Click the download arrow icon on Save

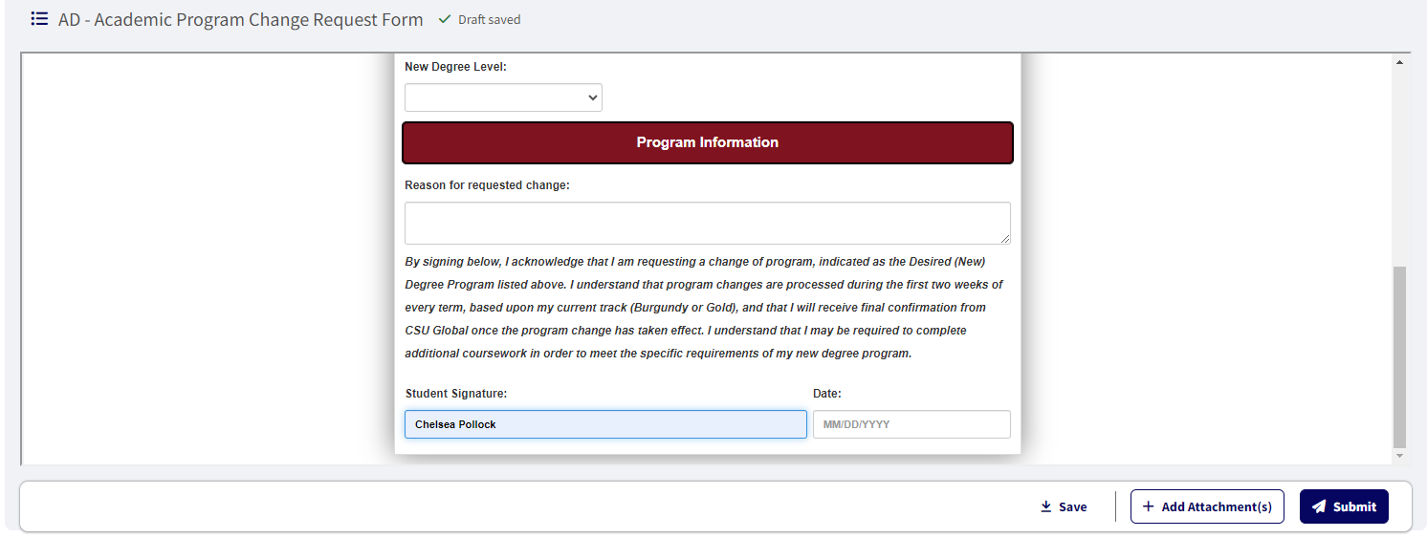coord(1046,506)
